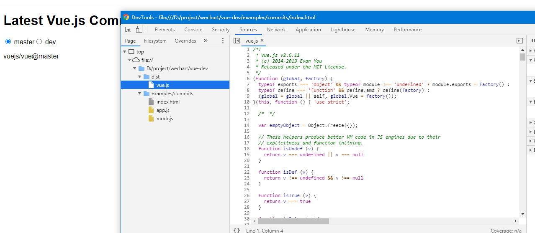
Task: Collapse the examples/commits folder arrow
Action: 140,94
